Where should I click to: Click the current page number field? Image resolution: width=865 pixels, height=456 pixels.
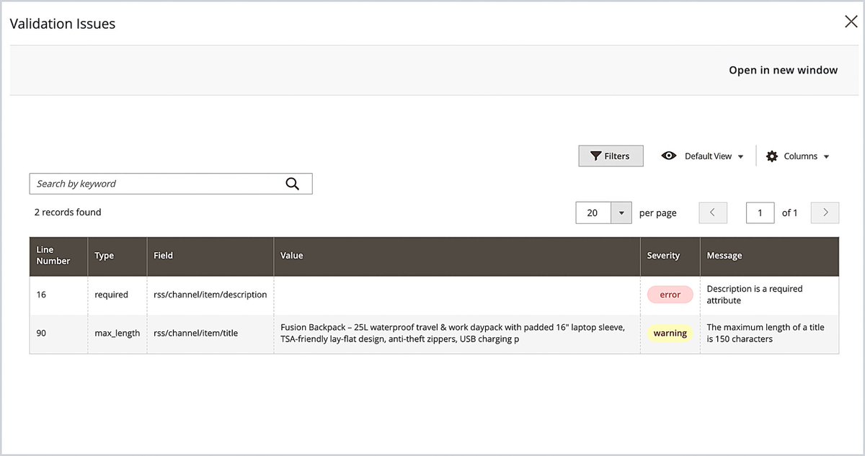(760, 213)
